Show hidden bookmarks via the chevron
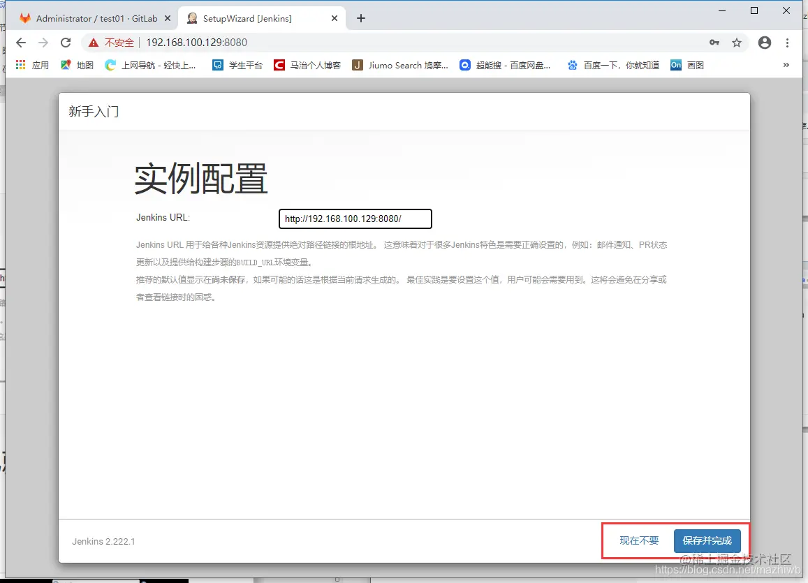808x583 pixels. pyautogui.click(x=786, y=64)
